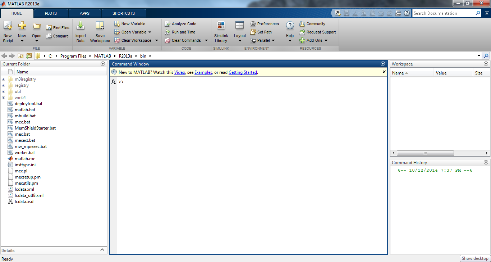Viewport: 491px width, 262px height.
Task: Click the new shortcut icon in the quick access toolbar
Action: pos(338,13)
